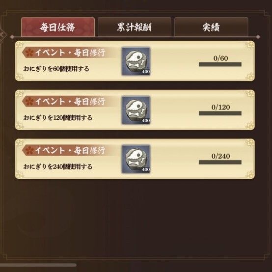Click the 0/240 progress counter

(x=220, y=156)
